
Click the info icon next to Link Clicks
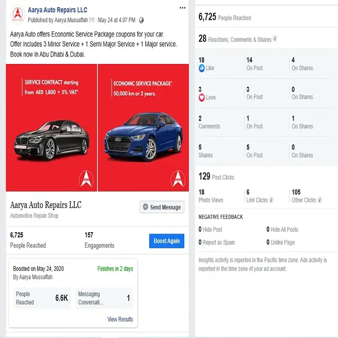[272, 200]
